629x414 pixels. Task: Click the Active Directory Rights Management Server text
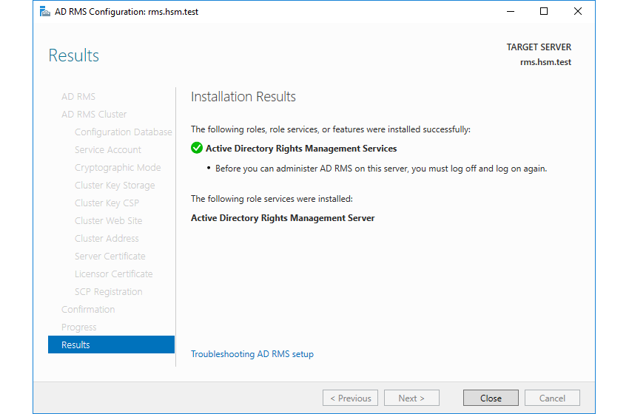pyautogui.click(x=283, y=218)
